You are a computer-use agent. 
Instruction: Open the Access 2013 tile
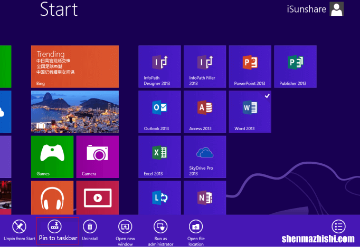205,112
